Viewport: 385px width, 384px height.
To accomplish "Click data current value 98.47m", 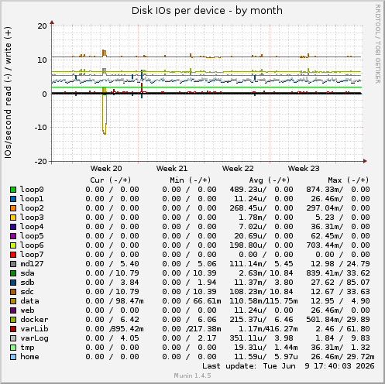I will pos(129,301).
